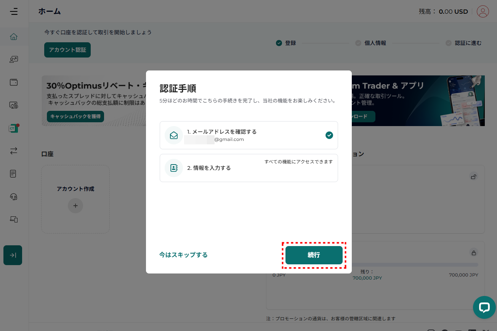Open the live chat bubble
The image size is (497, 331).
point(484,307)
